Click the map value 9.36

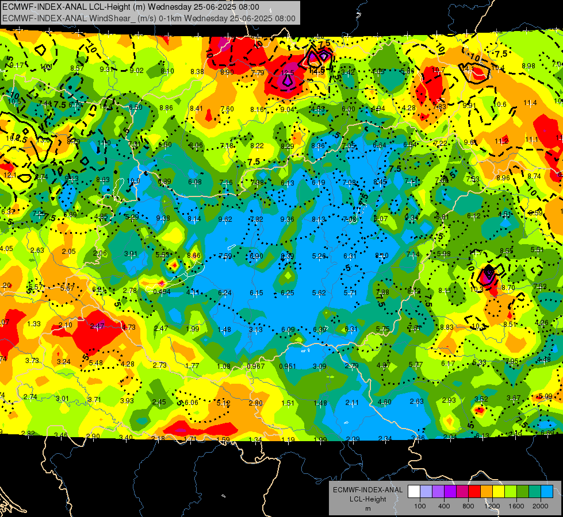(287, 219)
